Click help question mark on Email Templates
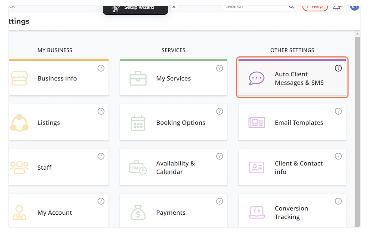 (338, 111)
